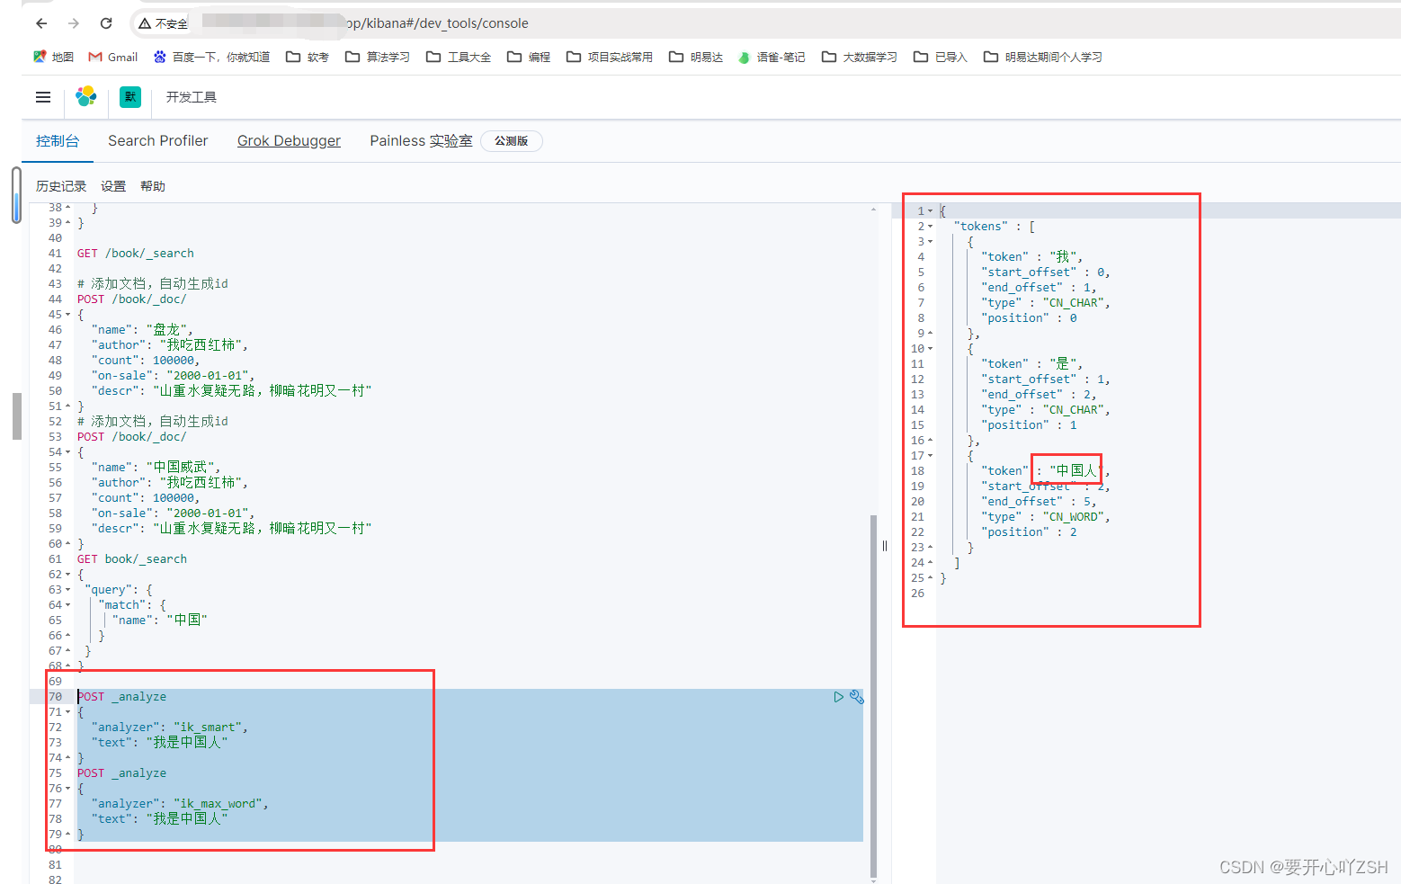Click the 帮助 help link
Screen dimensions: 1401x884
(x=153, y=186)
